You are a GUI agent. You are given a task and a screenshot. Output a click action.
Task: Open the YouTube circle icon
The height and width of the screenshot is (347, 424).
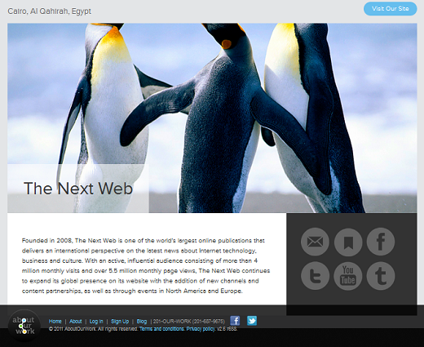pyautogui.click(x=348, y=276)
